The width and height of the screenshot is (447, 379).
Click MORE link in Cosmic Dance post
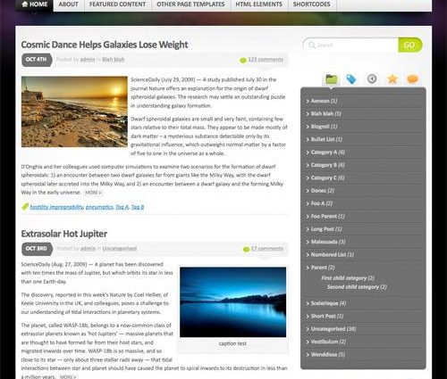pos(93,193)
